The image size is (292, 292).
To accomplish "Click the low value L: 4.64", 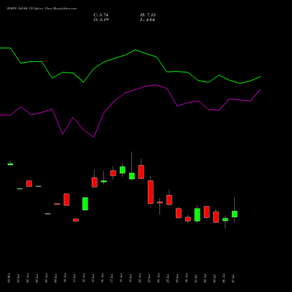I will [148, 20].
